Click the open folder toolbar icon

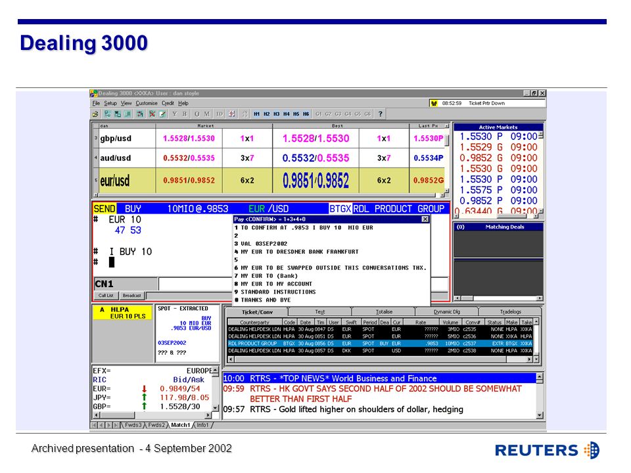tap(95, 114)
